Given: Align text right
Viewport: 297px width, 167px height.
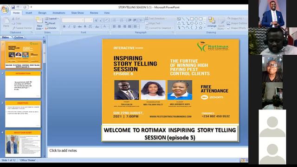Looking at the screenshot, I should (124, 26).
